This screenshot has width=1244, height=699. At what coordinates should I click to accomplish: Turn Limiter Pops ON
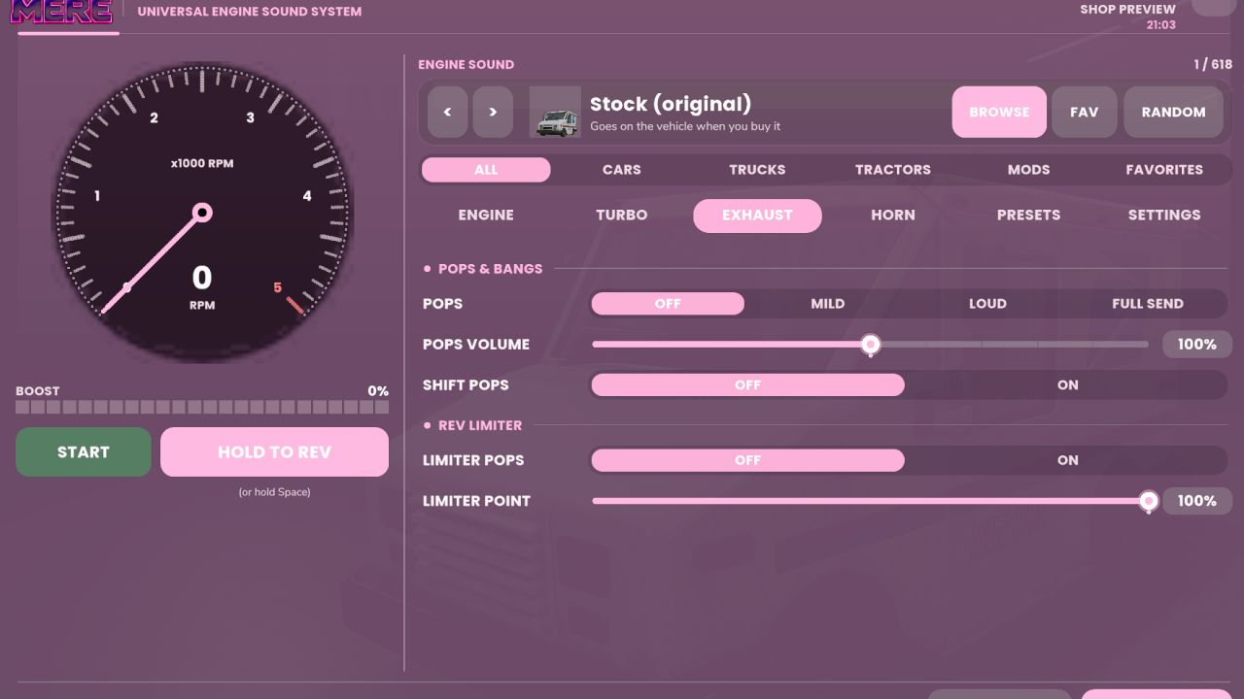(1068, 460)
